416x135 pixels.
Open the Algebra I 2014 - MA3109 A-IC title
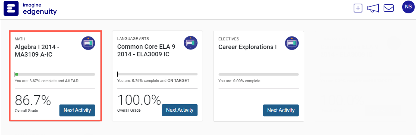(x=37, y=51)
